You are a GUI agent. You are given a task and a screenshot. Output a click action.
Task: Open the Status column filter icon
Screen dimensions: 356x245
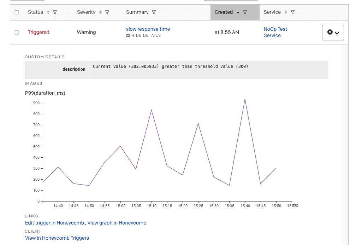(x=55, y=12)
